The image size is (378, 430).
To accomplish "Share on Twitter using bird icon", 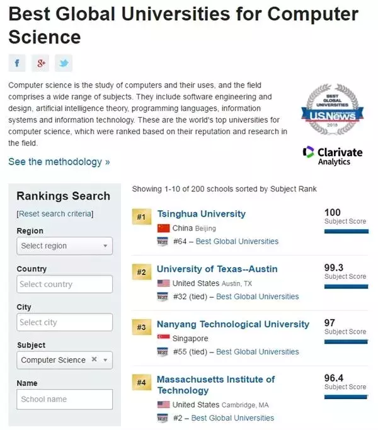I will pos(64,63).
